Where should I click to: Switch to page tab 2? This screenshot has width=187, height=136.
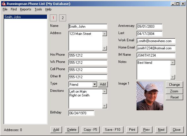tap(63, 18)
